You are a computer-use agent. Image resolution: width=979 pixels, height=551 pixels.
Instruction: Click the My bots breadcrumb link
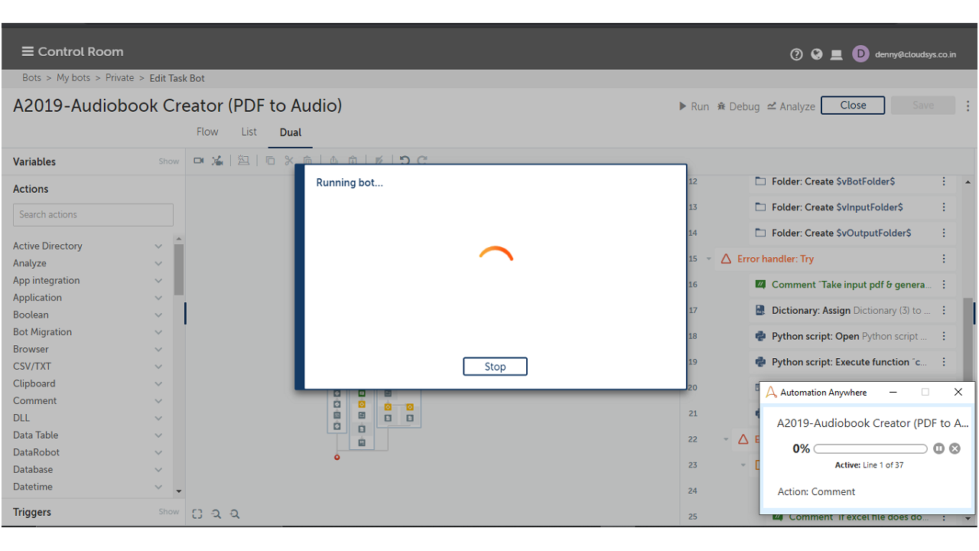pos(73,78)
